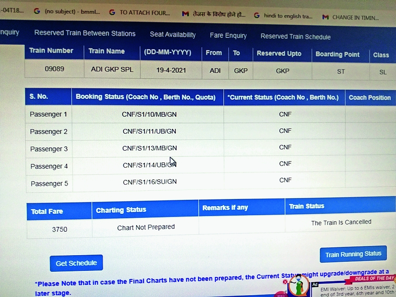
Task: Click the black Ad label badge
Action: pos(315,284)
